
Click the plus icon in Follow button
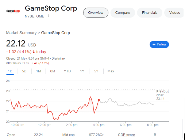coord(154,44)
